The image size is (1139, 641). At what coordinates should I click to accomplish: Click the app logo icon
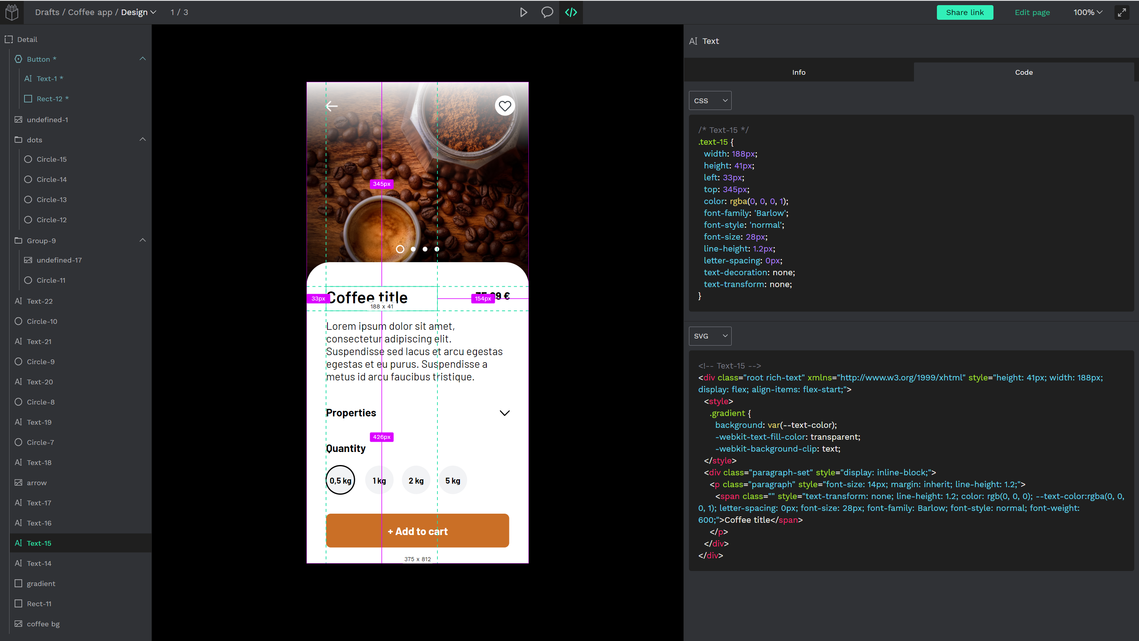(12, 12)
